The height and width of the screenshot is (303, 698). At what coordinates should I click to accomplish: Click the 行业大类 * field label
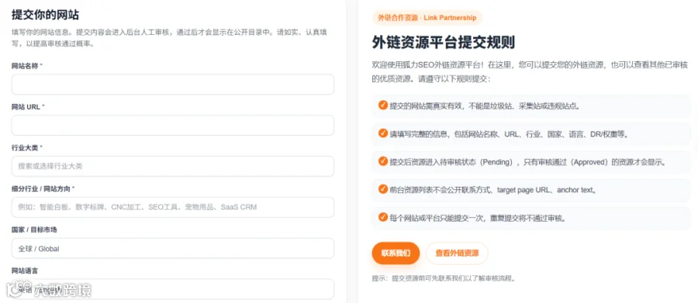[x=27, y=148]
